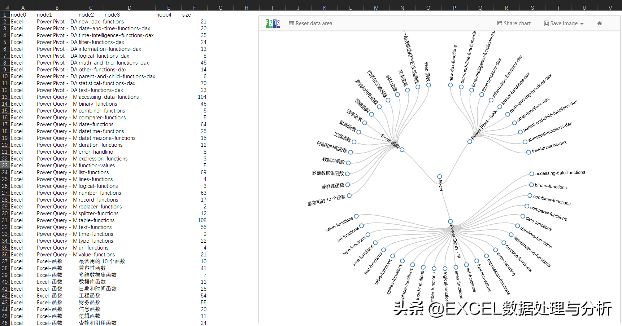Click the Power Query - M node circle
The image size is (622, 326).
[450, 221]
